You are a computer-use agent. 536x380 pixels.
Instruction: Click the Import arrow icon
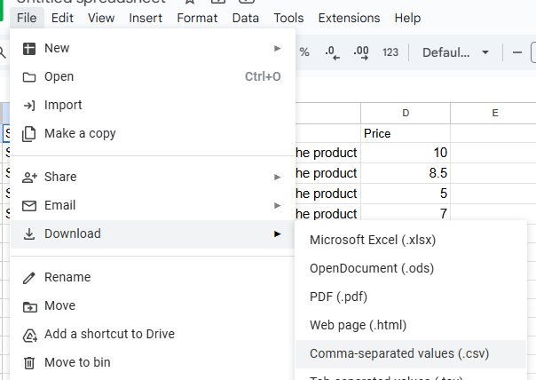pyautogui.click(x=29, y=106)
